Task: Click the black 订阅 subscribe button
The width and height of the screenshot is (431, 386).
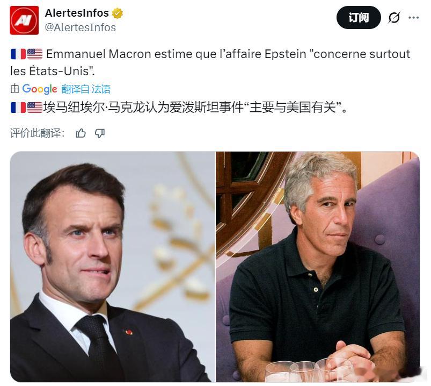Action: pyautogui.click(x=359, y=18)
